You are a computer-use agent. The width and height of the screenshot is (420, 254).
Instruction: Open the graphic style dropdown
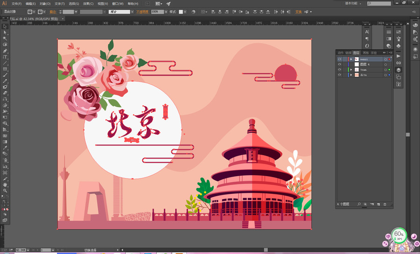pyautogui.click(x=185, y=12)
